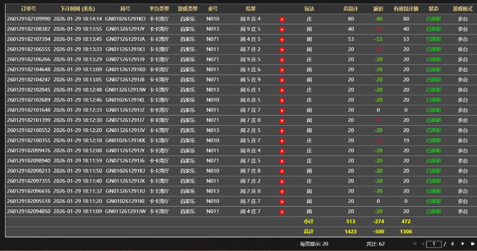Image resolution: width=477 pixels, height=251 pixels.
Task: Jump to the last page of records
Action: coord(472,244)
